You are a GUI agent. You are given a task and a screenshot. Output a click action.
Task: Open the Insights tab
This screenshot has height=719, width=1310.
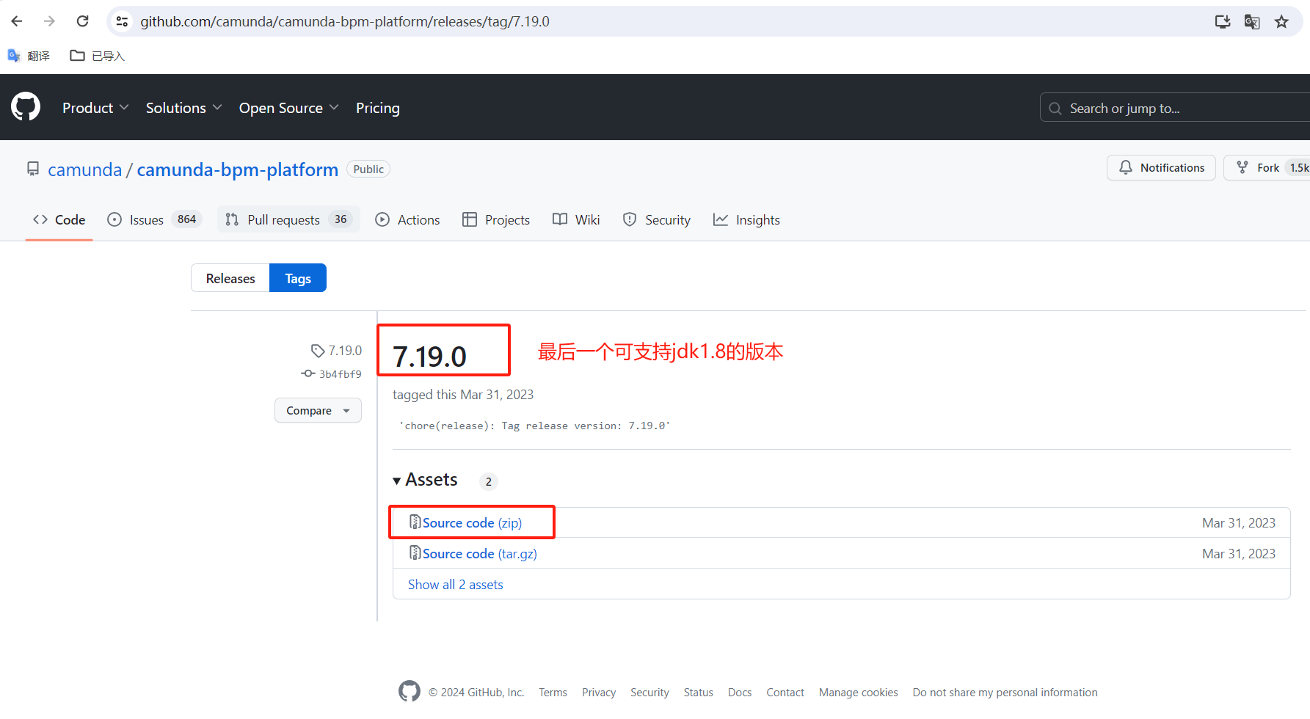pyautogui.click(x=746, y=219)
